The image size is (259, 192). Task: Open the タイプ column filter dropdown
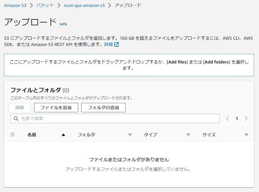188,135
